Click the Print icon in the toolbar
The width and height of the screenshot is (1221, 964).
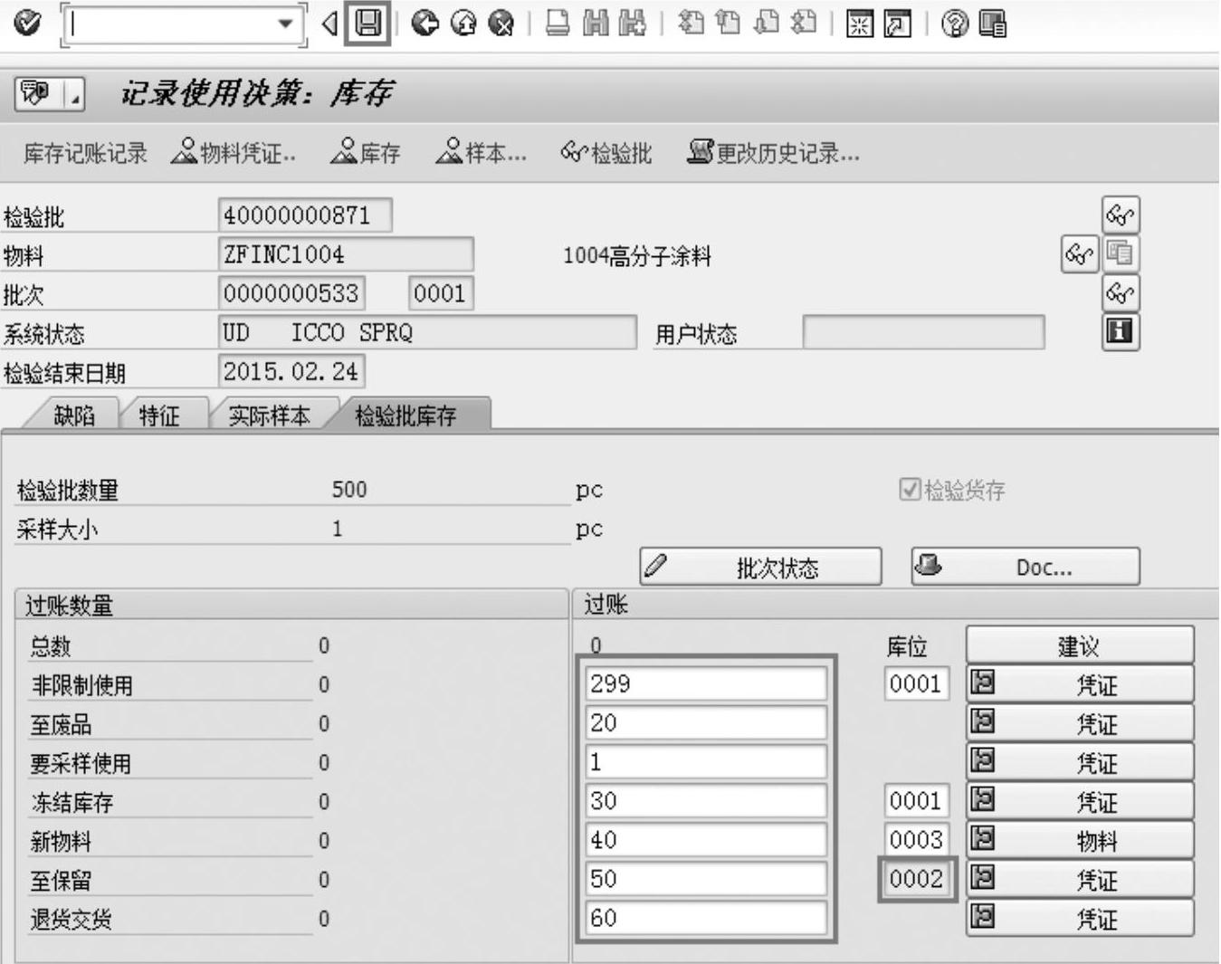tap(558, 23)
